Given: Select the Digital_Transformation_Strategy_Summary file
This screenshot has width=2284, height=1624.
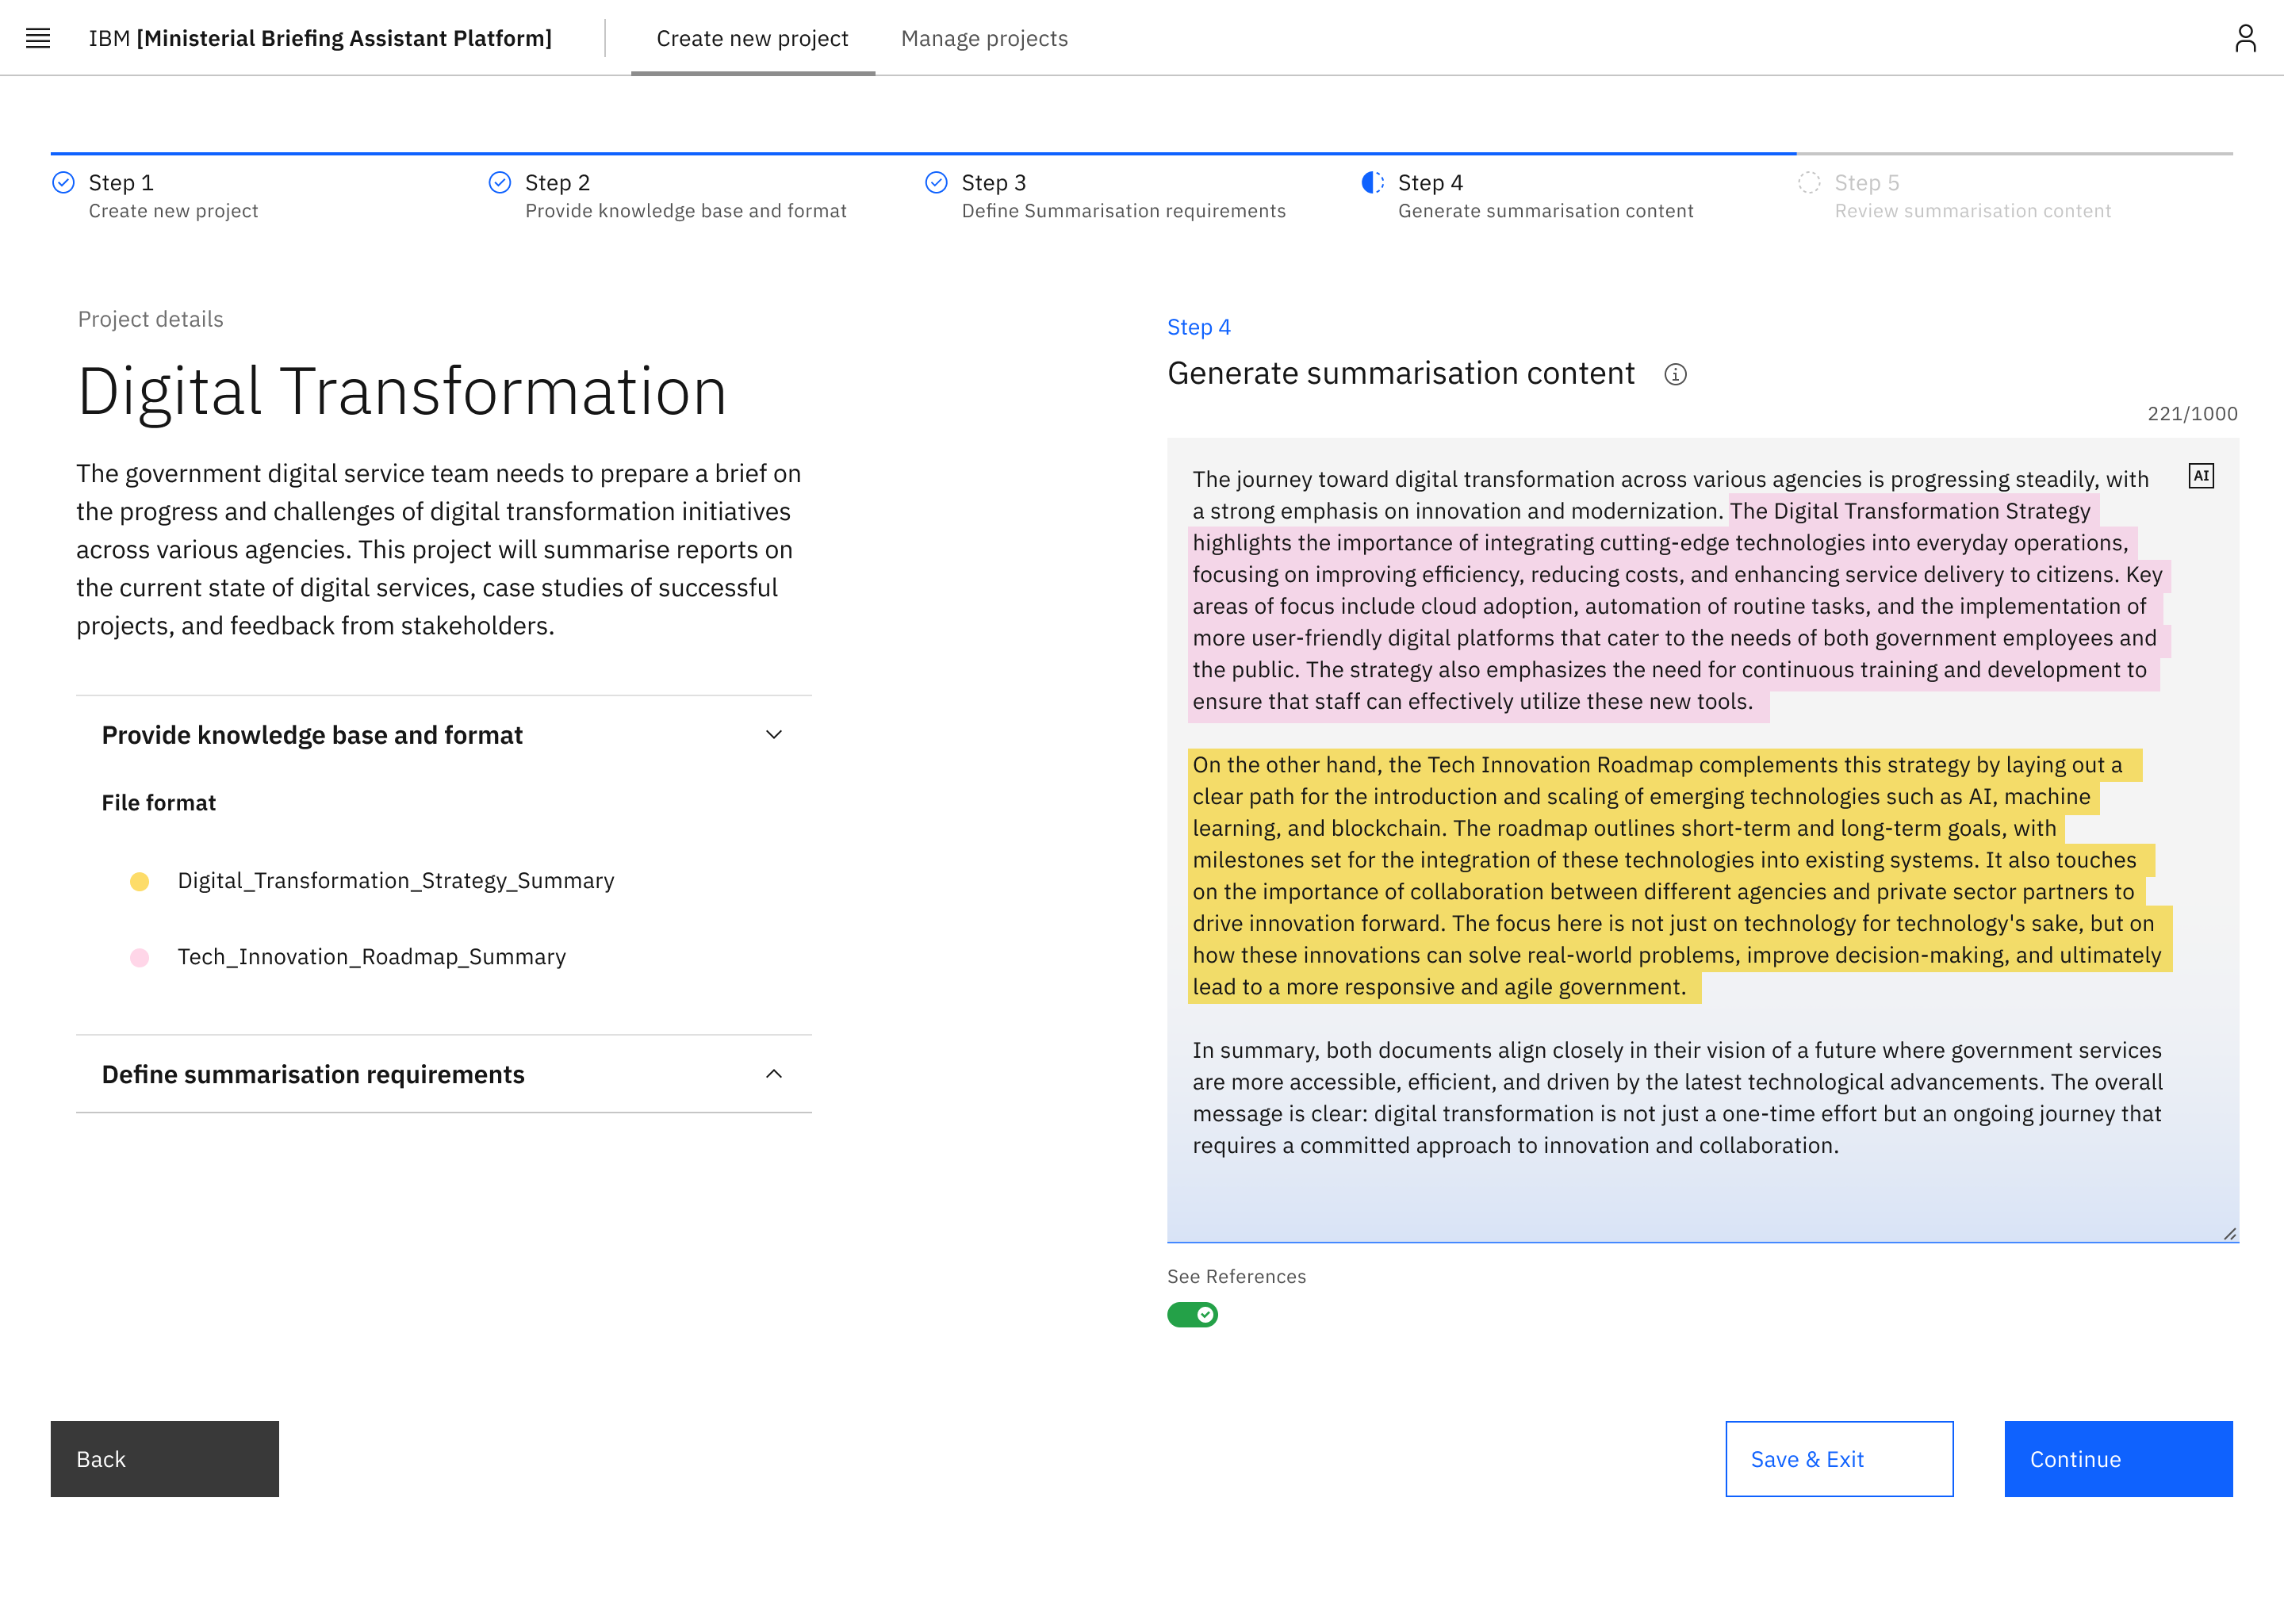Looking at the screenshot, I should (x=396, y=881).
